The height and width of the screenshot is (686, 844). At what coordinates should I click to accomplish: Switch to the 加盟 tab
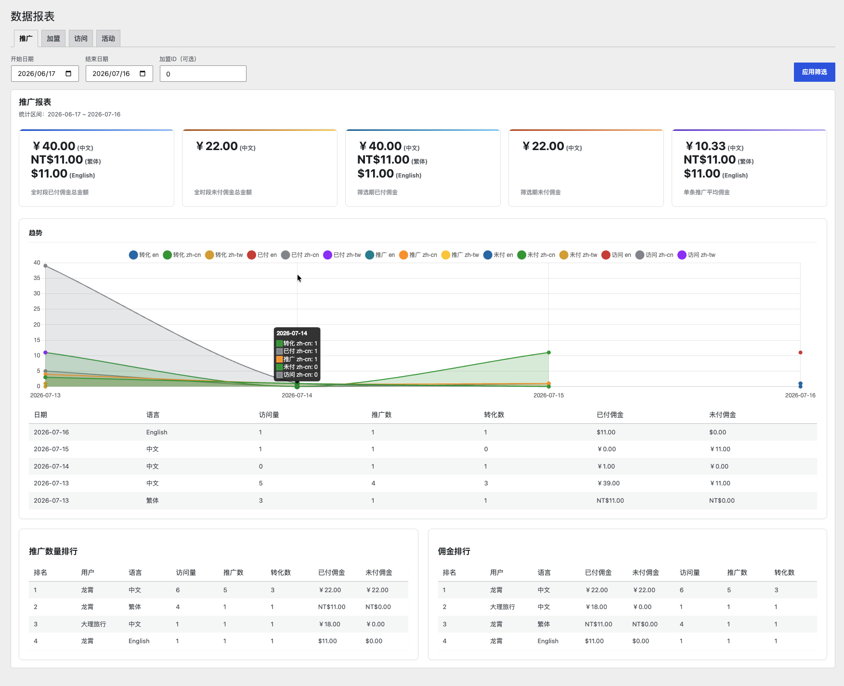coord(53,38)
